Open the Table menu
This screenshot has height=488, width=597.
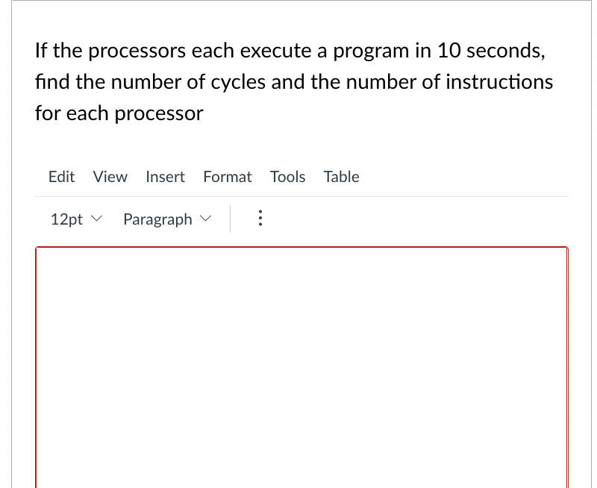tap(341, 177)
